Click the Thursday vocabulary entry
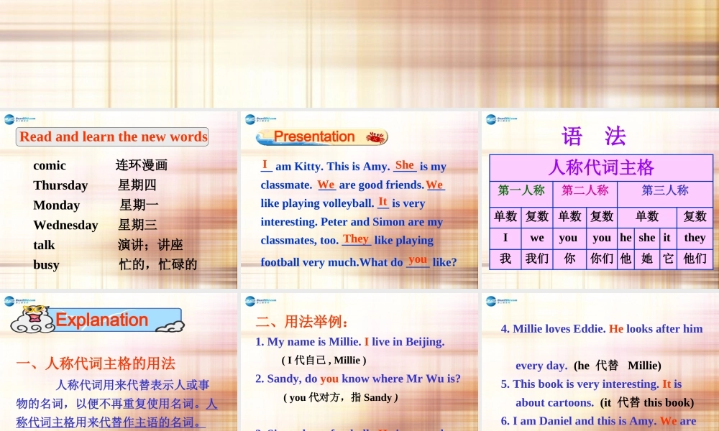 click(x=60, y=185)
